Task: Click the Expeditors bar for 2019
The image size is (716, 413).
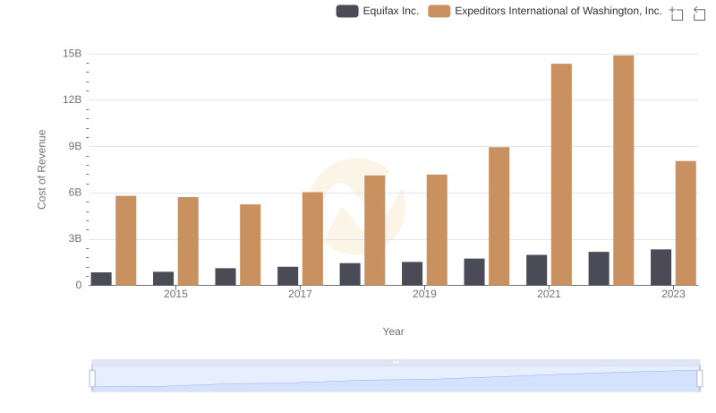Action: (x=437, y=230)
